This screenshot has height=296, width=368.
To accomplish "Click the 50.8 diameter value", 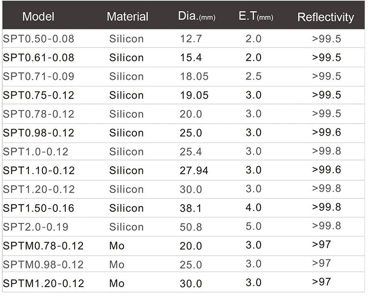I will point(191,227).
